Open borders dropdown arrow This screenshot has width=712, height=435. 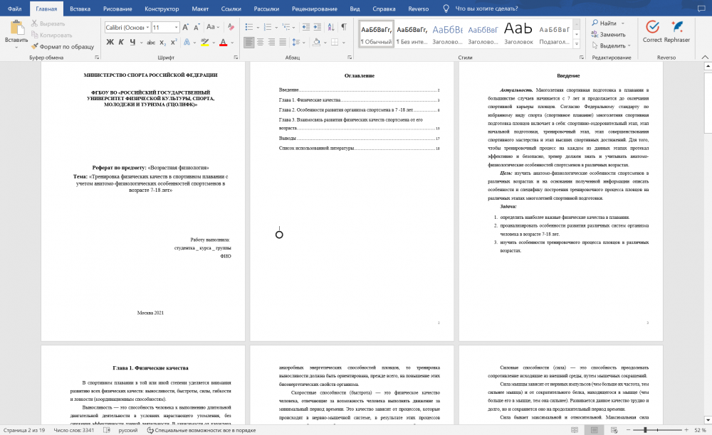coord(344,43)
